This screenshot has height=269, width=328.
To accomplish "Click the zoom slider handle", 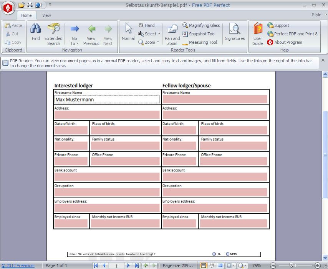I will coord(291,265).
